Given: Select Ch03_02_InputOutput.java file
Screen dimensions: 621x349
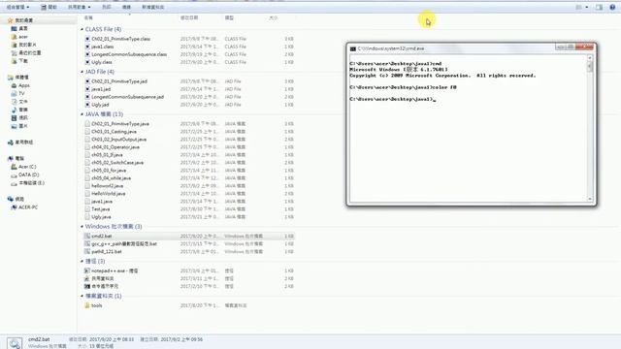Looking at the screenshot, I should (x=118, y=140).
